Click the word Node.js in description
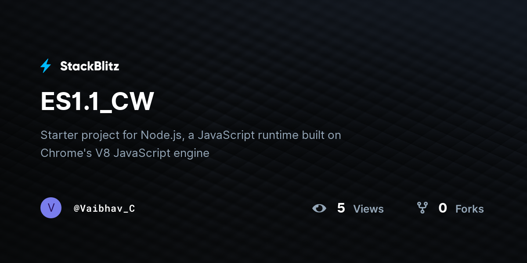Image resolution: width=527 pixels, height=263 pixels. pos(161,135)
